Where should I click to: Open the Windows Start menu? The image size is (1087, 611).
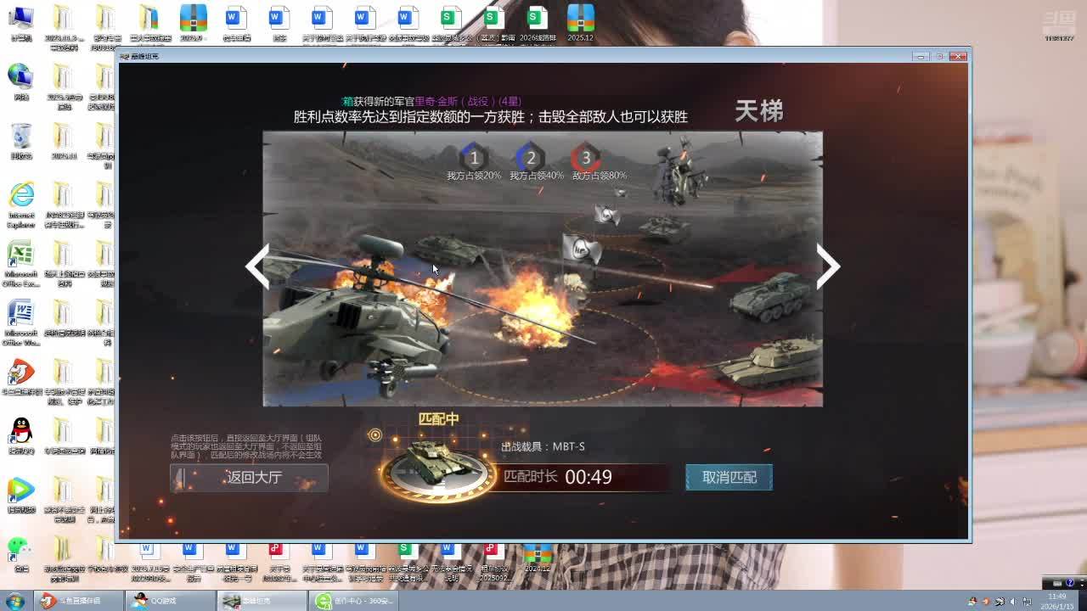(x=14, y=601)
